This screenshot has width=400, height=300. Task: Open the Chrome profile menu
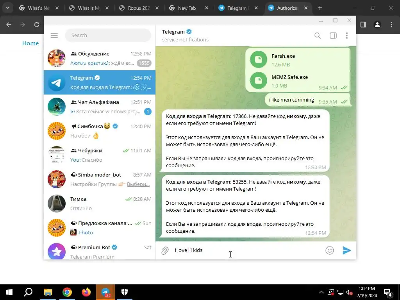(377, 25)
